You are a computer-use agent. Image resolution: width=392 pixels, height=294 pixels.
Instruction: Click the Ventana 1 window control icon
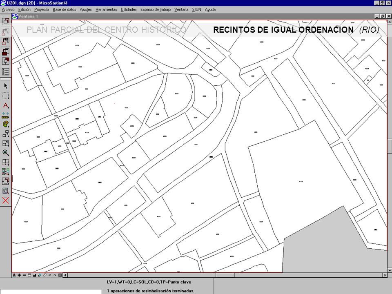[15, 16]
